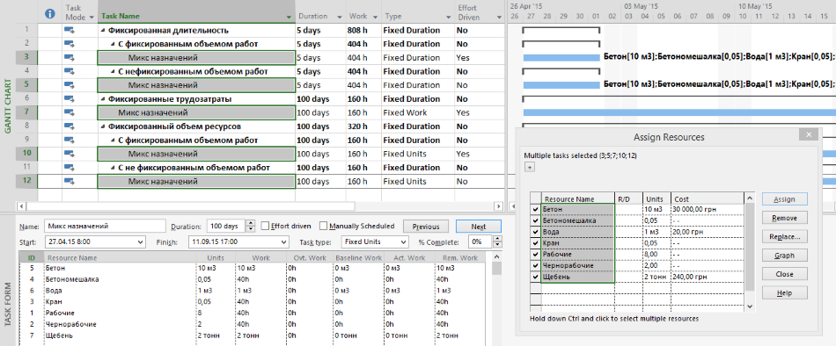Click the Graph button
Screen dimensions: 836x346
[x=784, y=256]
